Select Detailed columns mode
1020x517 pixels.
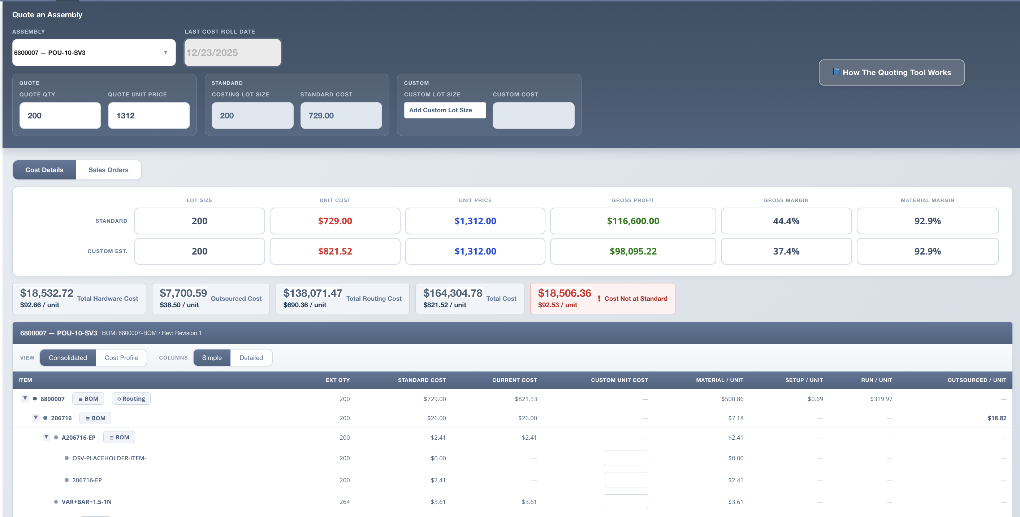pyautogui.click(x=251, y=357)
